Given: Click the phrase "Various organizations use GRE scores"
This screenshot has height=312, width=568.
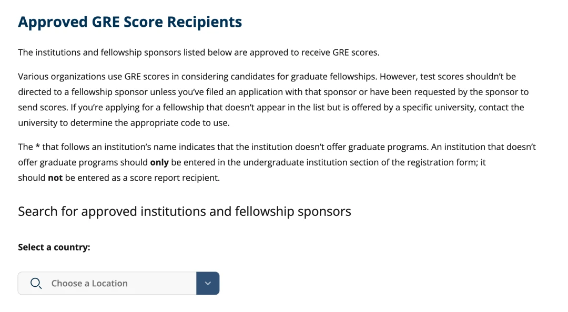Looking at the screenshot, I should pos(98,77).
